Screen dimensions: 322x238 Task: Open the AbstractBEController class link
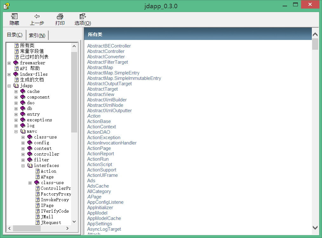(x=109, y=46)
